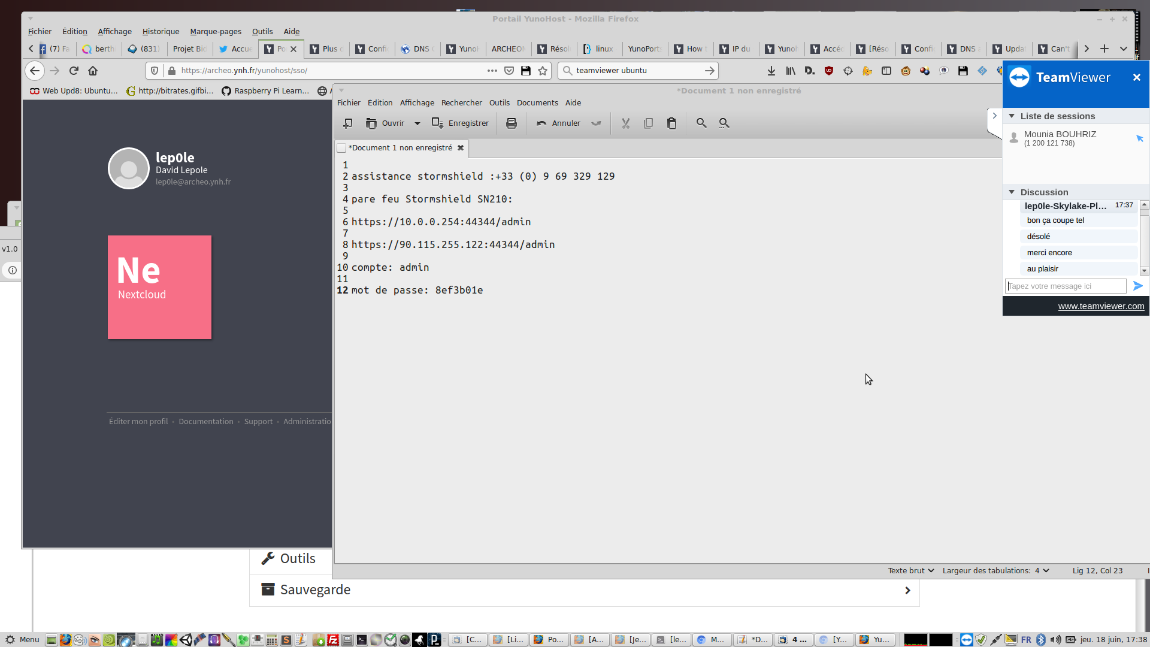Click the Enregistrer button
The image size is (1150, 647).
(x=461, y=123)
